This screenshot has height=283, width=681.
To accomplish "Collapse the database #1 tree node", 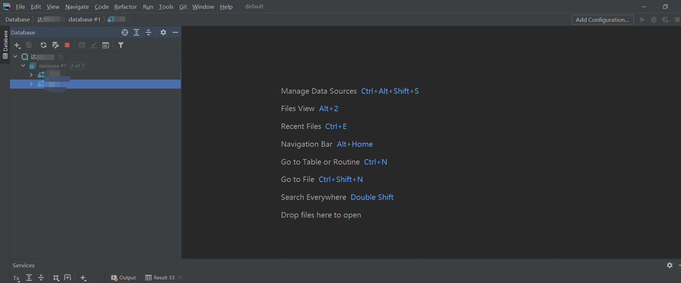I will [x=23, y=65].
